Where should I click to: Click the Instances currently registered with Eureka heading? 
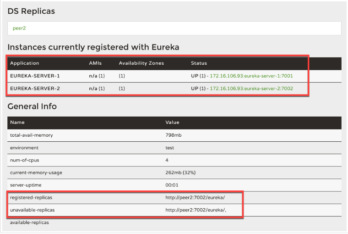click(x=93, y=47)
